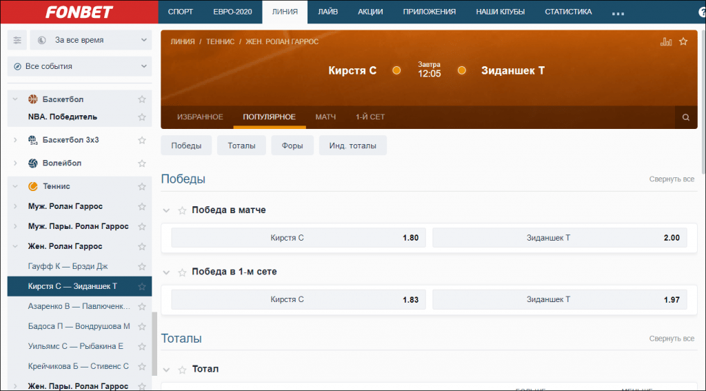Toggle favorite star for Победа в матче market

tap(183, 210)
